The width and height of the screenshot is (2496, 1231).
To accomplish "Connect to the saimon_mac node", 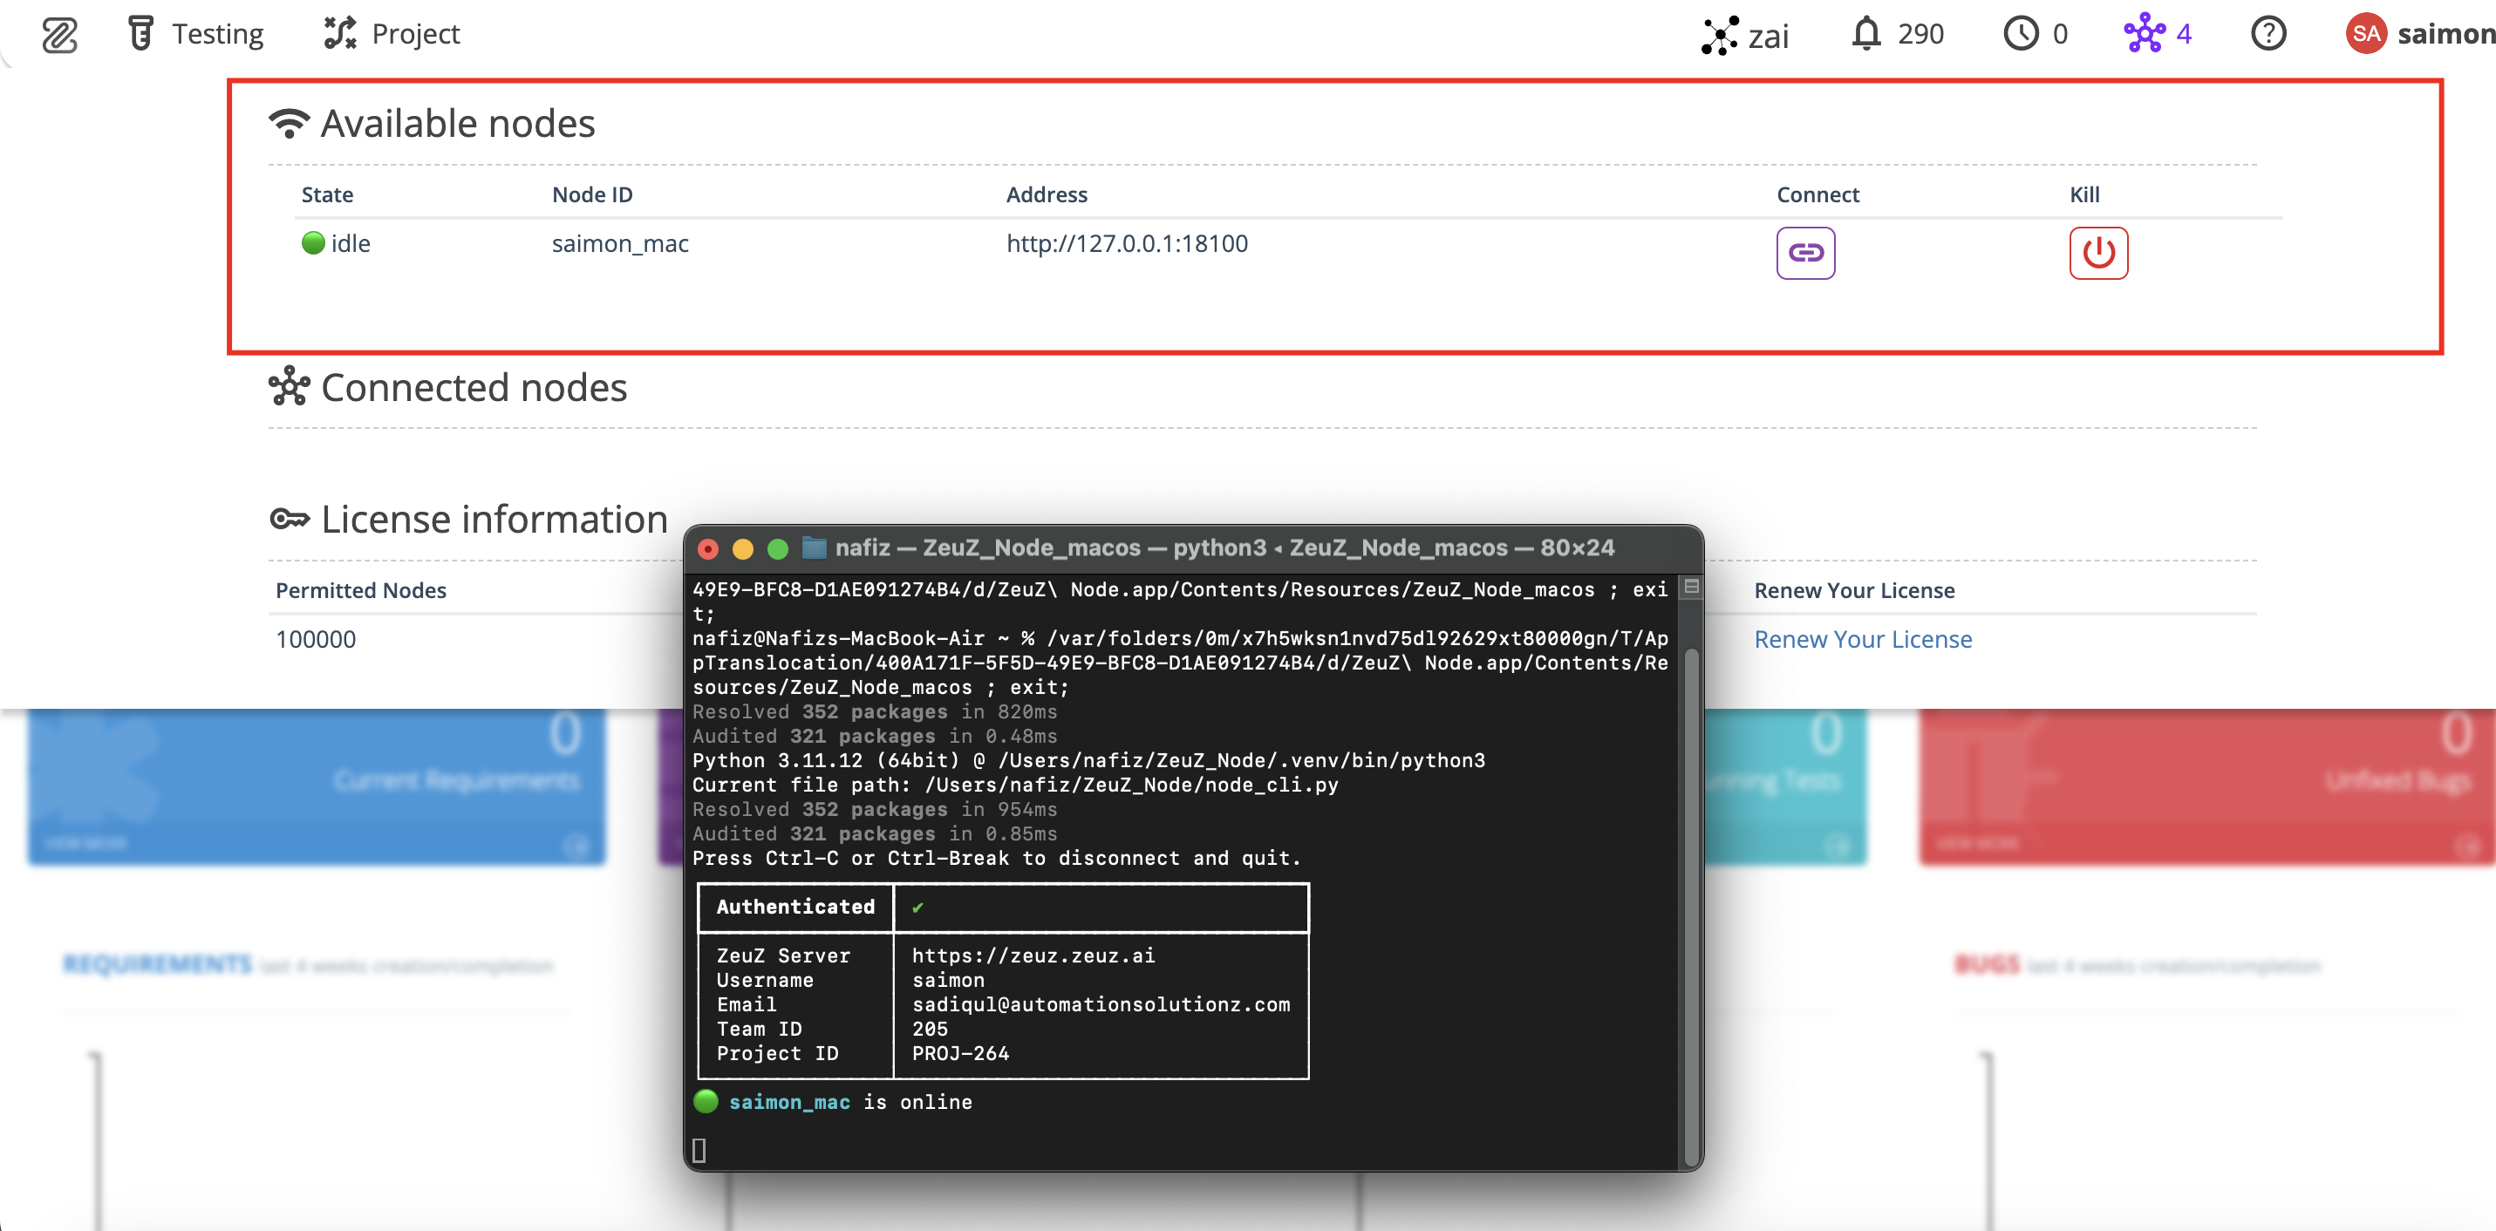I will [1805, 253].
